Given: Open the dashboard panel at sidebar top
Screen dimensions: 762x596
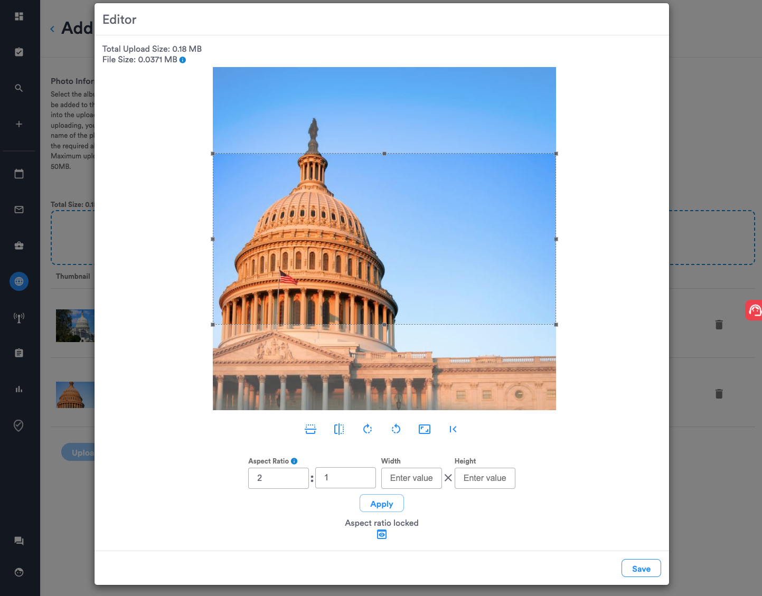Looking at the screenshot, I should click(x=19, y=16).
